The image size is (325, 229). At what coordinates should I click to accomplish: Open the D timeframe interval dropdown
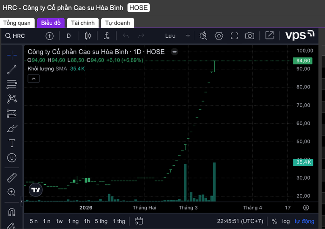(x=68, y=36)
